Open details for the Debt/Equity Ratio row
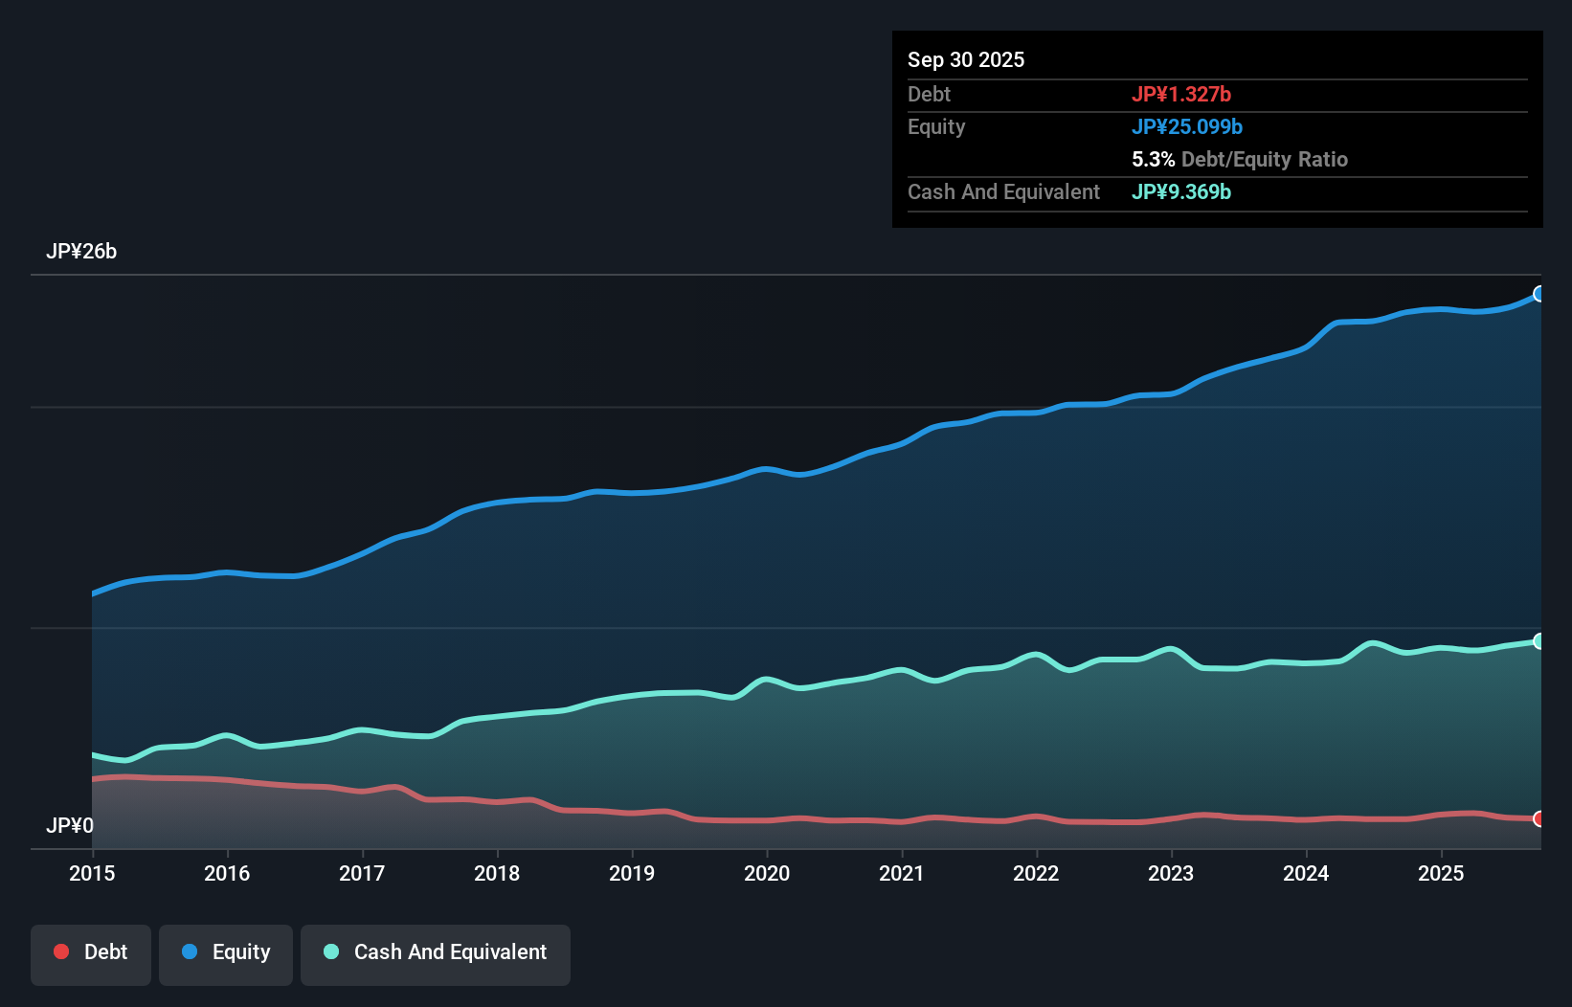This screenshot has height=1007, width=1572. tap(1240, 159)
